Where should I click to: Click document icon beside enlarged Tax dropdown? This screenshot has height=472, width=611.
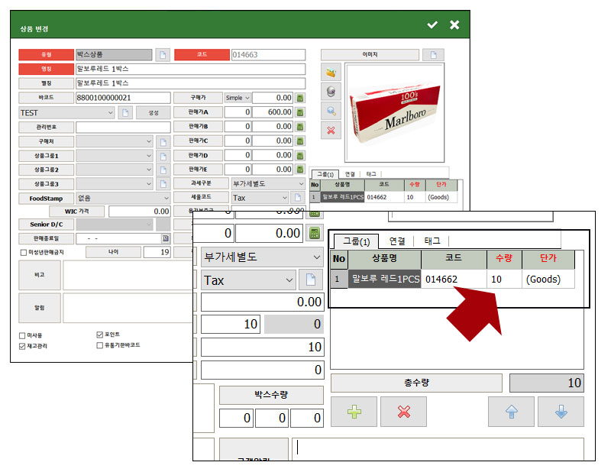pos(311,280)
